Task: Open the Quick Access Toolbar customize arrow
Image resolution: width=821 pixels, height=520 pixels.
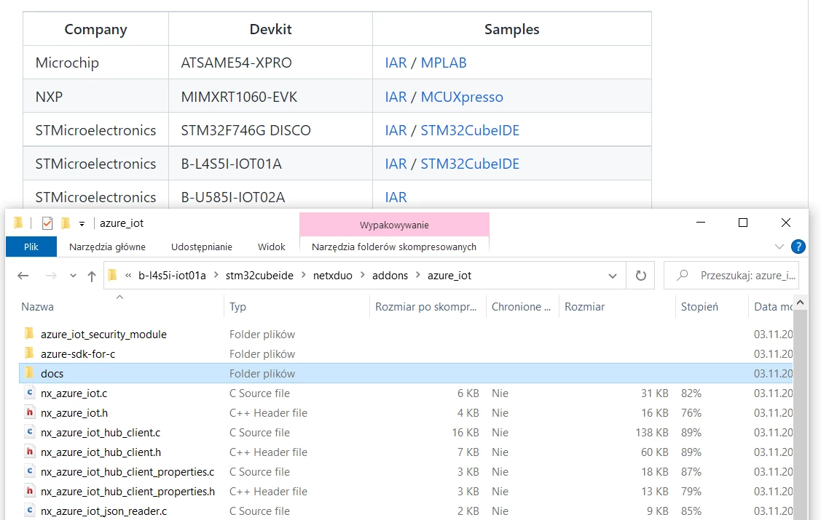Action: pos(82,224)
